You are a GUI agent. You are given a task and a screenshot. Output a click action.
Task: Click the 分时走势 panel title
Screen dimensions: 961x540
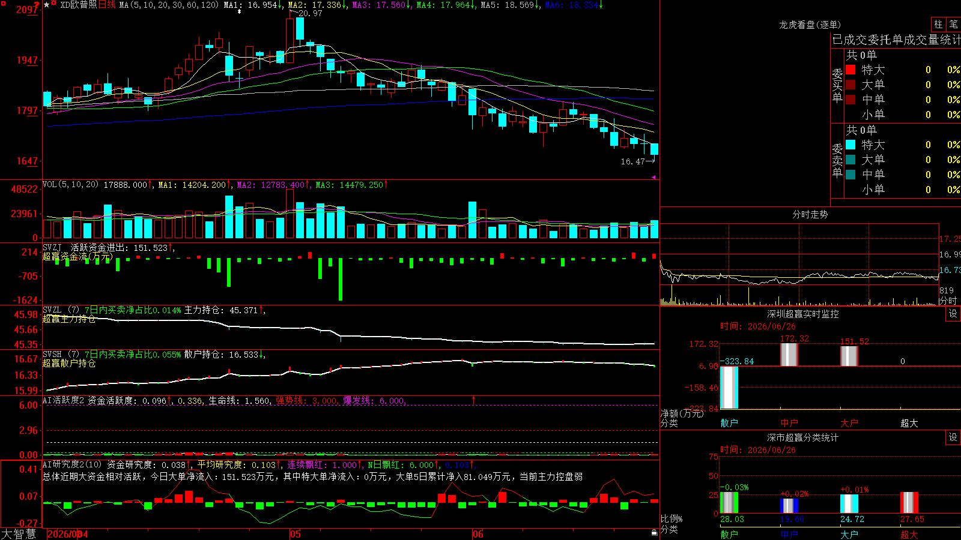pyautogui.click(x=810, y=214)
